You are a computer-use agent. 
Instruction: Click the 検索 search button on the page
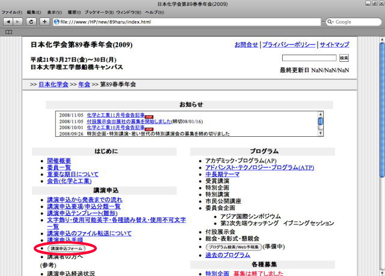pos(343,58)
